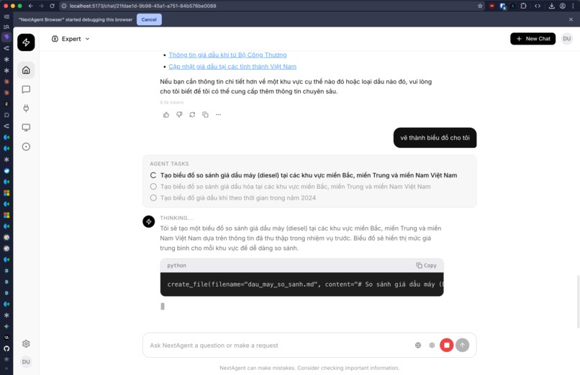Select the diesel chart task in Agent Tasks

304,175
